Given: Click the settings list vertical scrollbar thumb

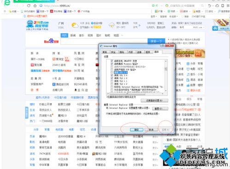Looking at the screenshot, I should point(165,69).
